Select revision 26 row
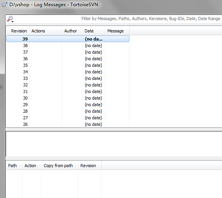The width and height of the screenshot is (222, 198). tap(68, 124)
